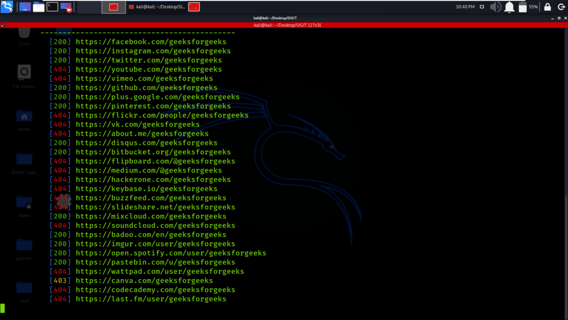Open the Kali dragon applications menu
This screenshot has width=568, height=320.
tap(7, 6)
